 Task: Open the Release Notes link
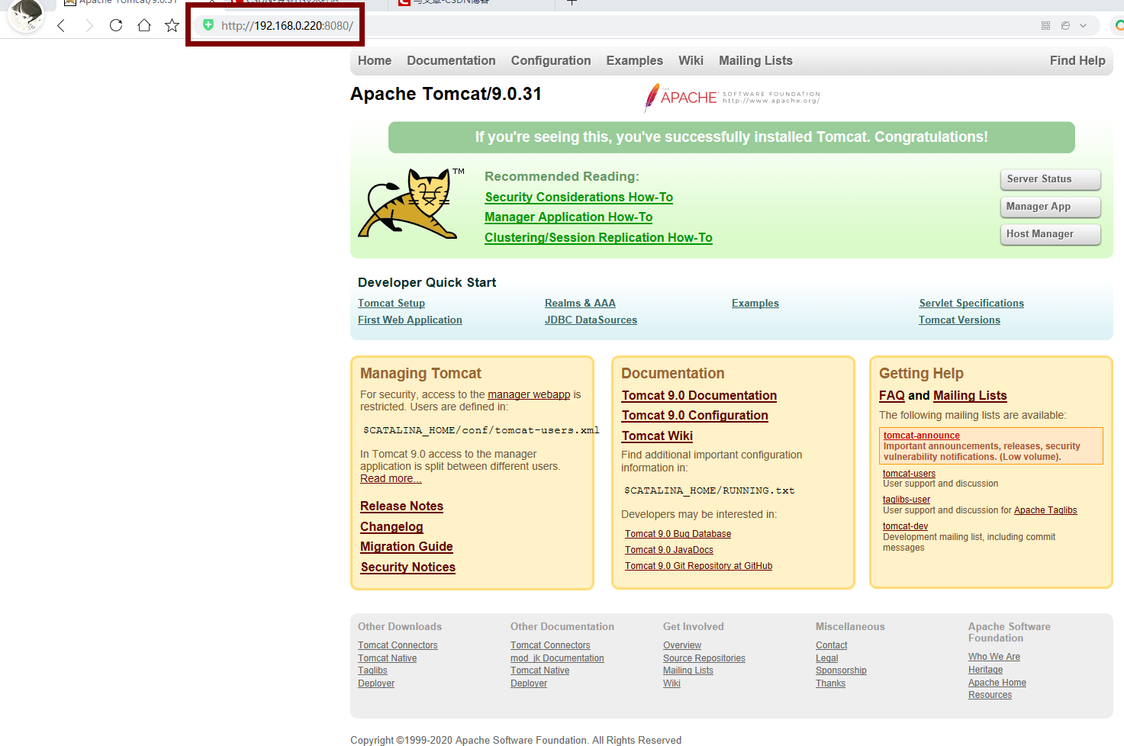(x=401, y=506)
